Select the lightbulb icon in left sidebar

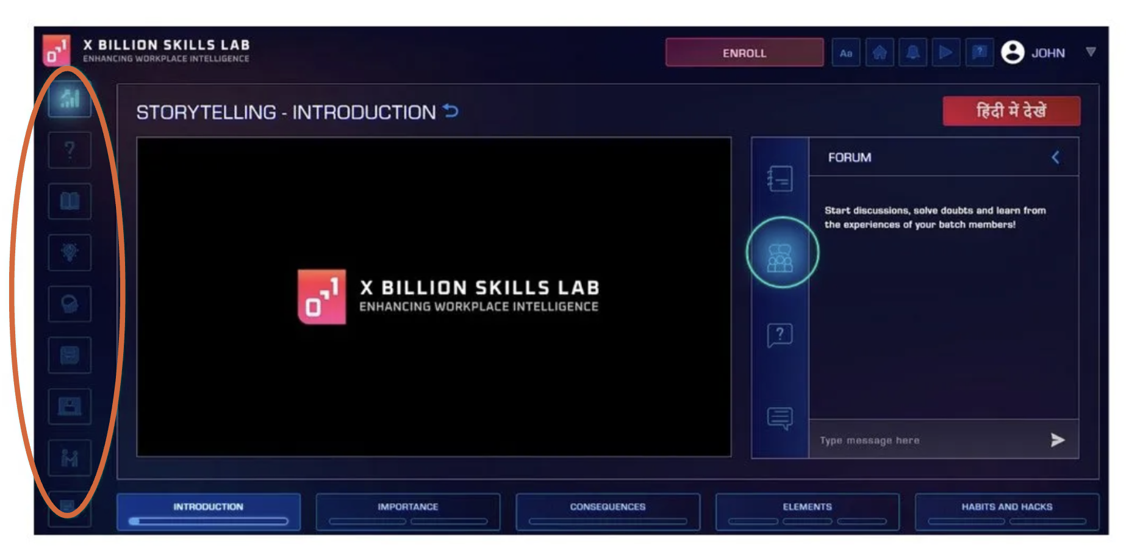click(70, 252)
